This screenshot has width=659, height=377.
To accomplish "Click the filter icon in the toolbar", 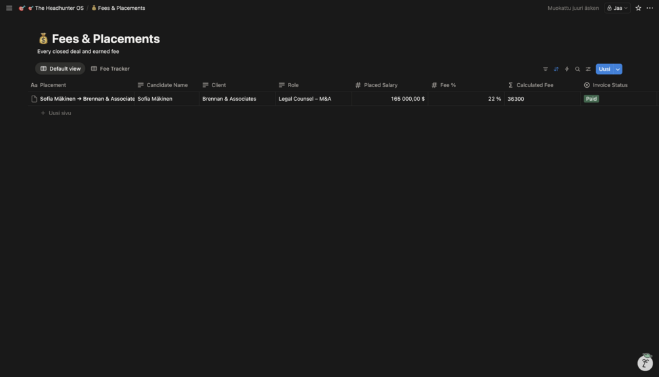I will [x=545, y=69].
